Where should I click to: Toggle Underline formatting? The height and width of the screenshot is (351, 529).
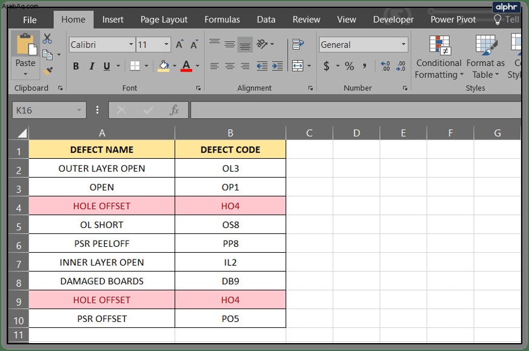click(x=107, y=66)
